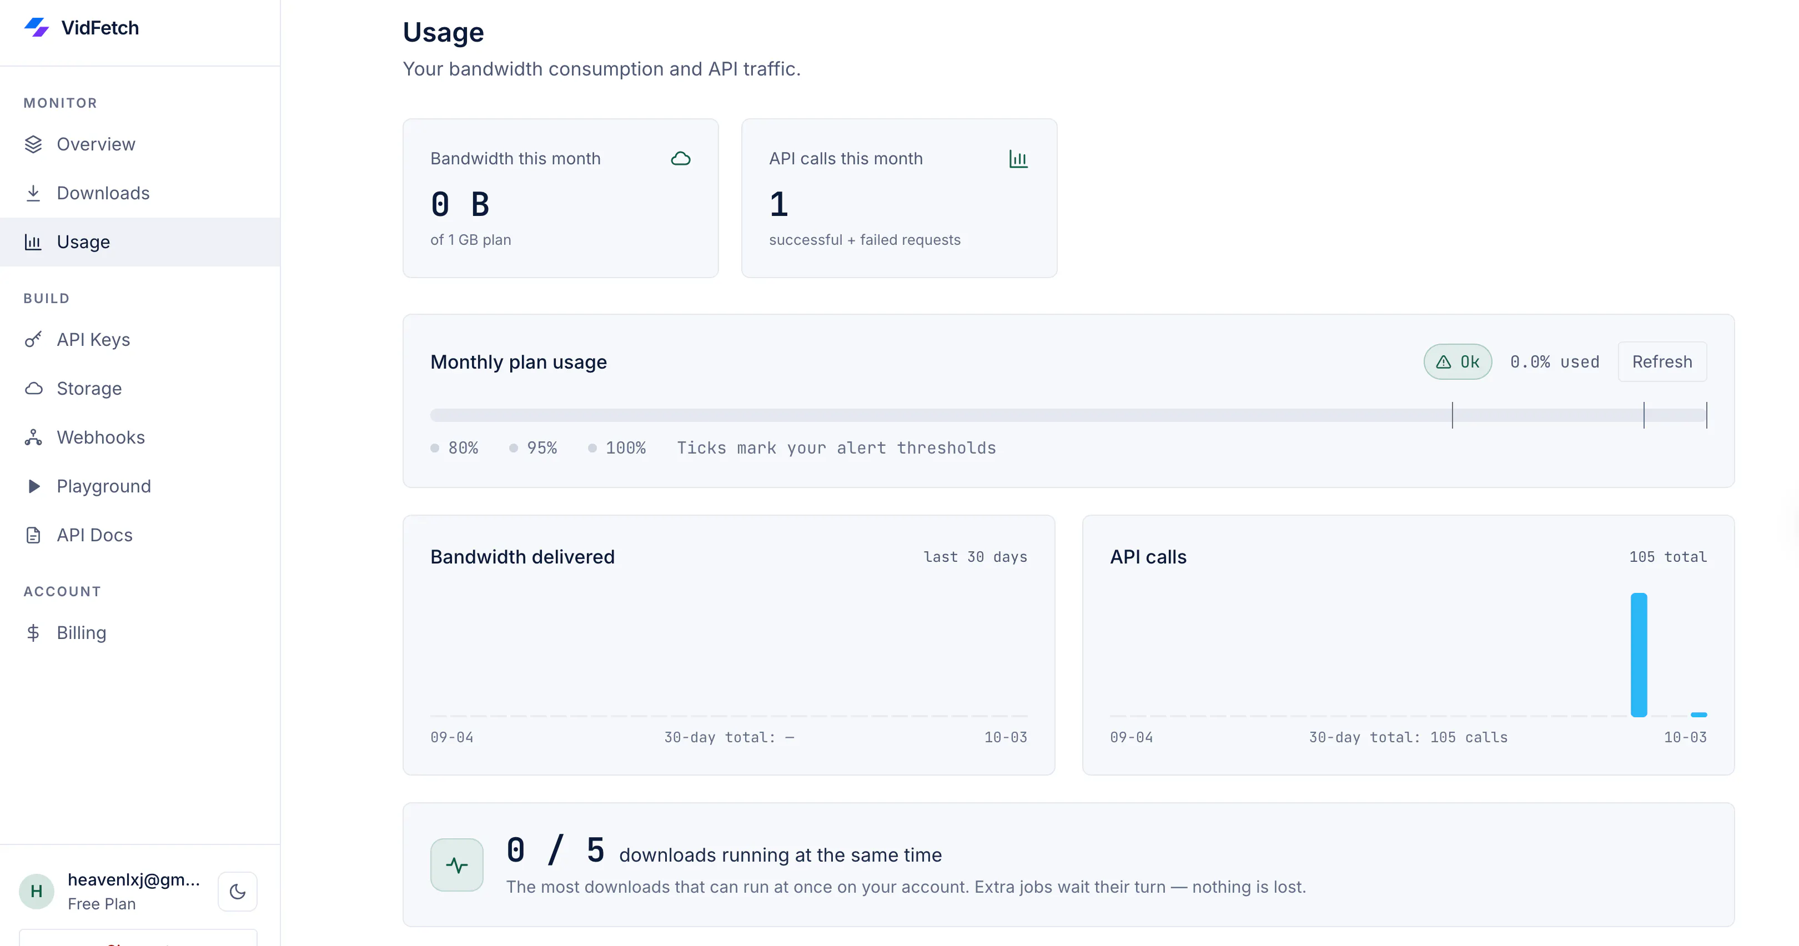The height and width of the screenshot is (946, 1799).
Task: Click the Downloads arrow icon
Action: (x=33, y=193)
